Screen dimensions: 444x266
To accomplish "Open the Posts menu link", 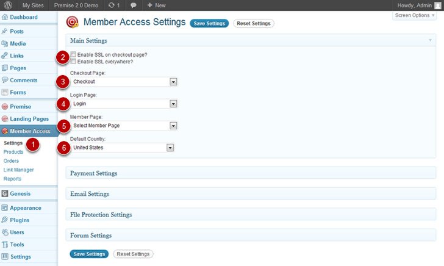I will 16,32.
